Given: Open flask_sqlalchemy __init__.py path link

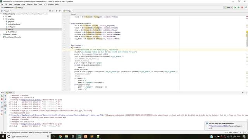Looking at the screenshot, I should pyautogui.click(x=56, y=115).
